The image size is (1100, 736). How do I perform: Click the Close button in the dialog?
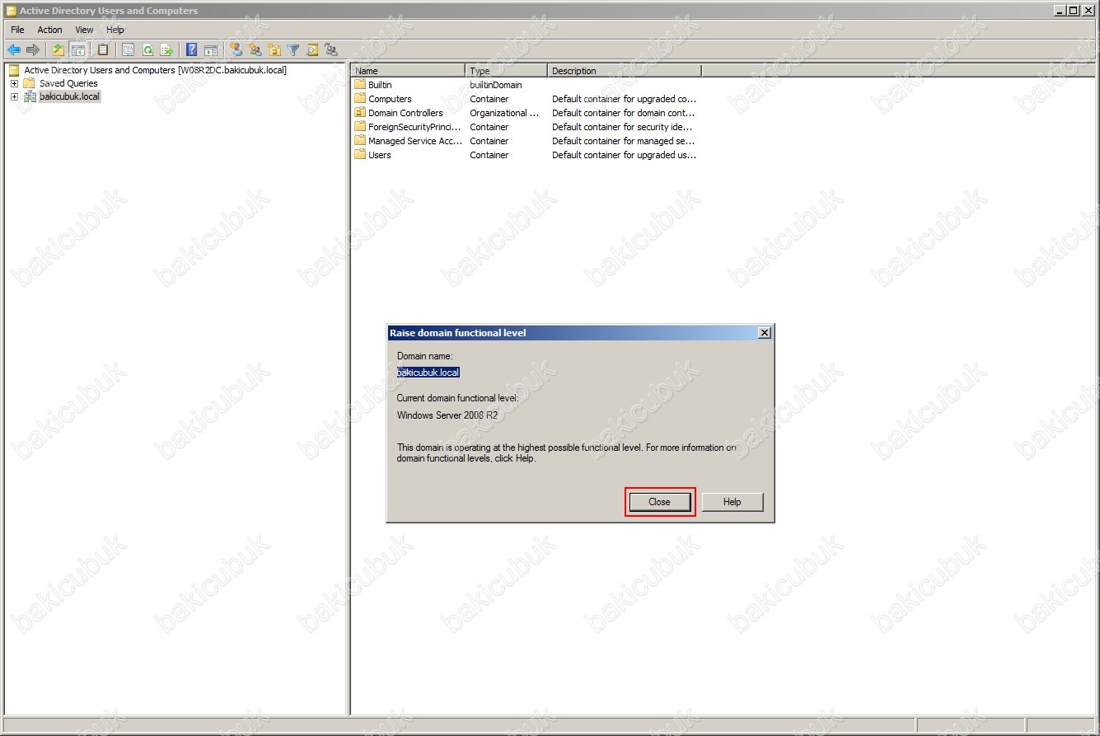point(660,502)
